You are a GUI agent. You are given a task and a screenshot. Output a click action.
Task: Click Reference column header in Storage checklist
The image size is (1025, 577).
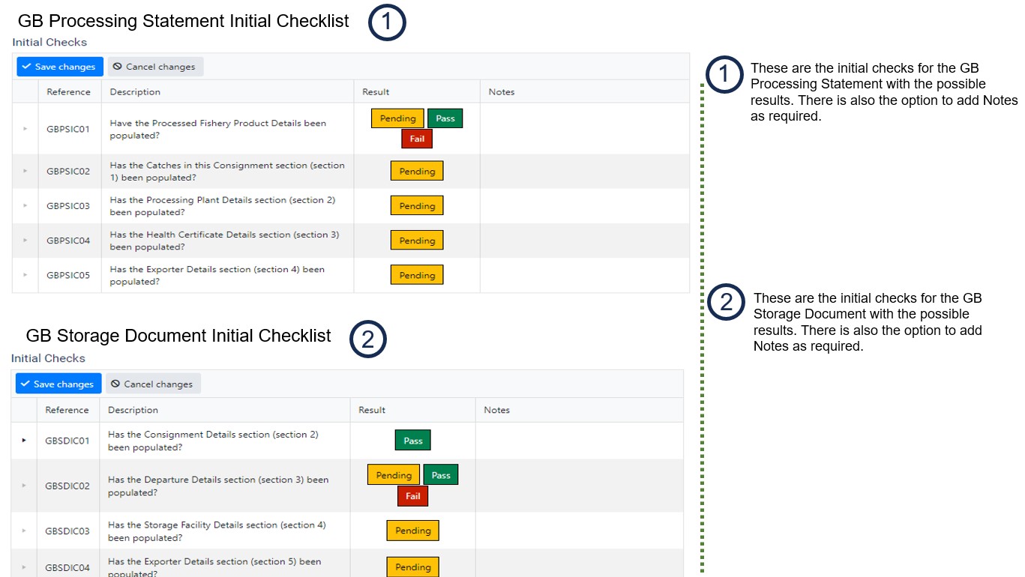[x=67, y=410]
